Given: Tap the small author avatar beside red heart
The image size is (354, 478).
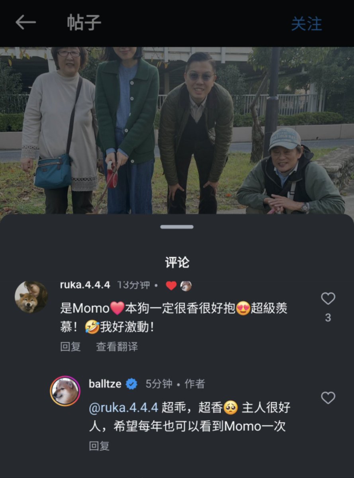Looking at the screenshot, I should 186,286.
